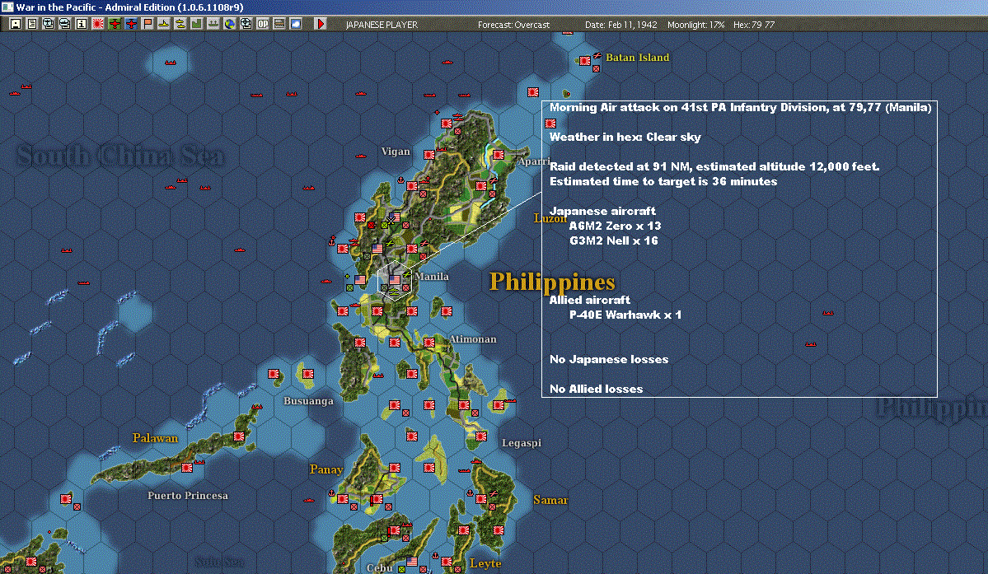
Task: Select the red plane on blue background icon
Action: click(x=131, y=23)
